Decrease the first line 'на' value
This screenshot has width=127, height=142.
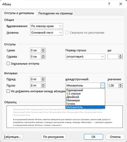click(x=120, y=58)
